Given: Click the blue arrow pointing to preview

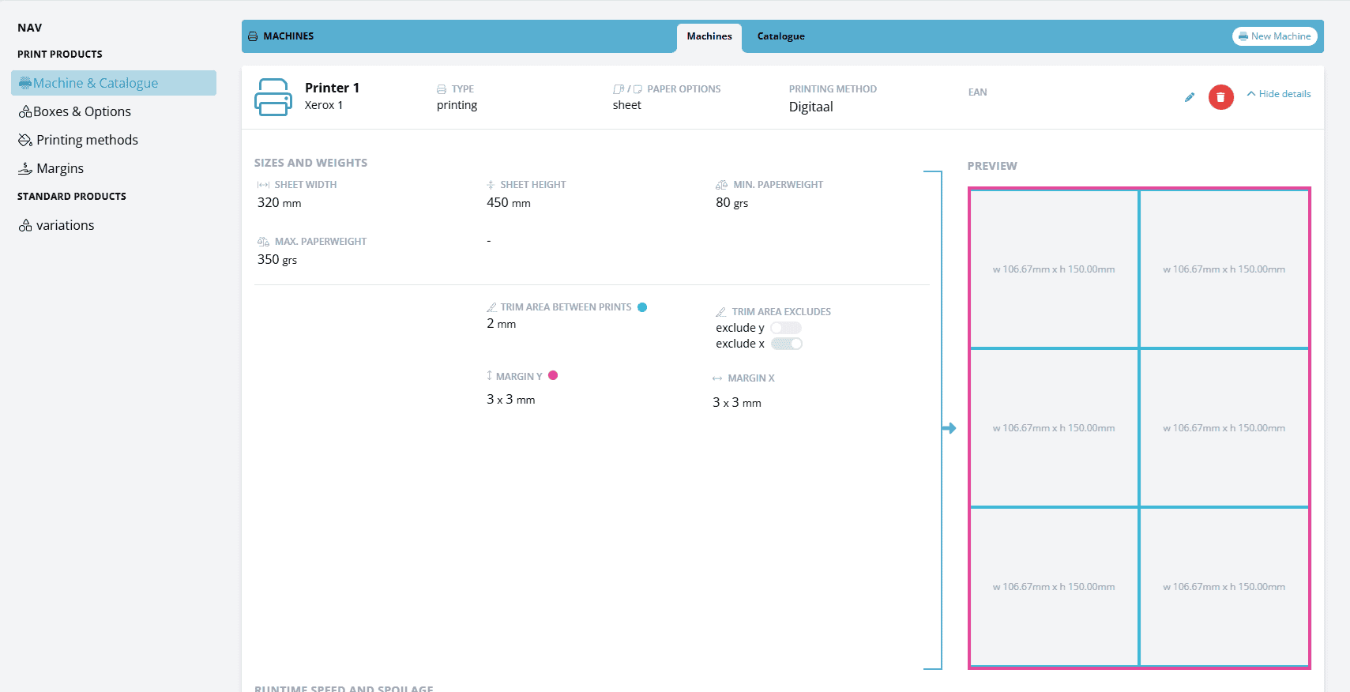Looking at the screenshot, I should tap(950, 428).
